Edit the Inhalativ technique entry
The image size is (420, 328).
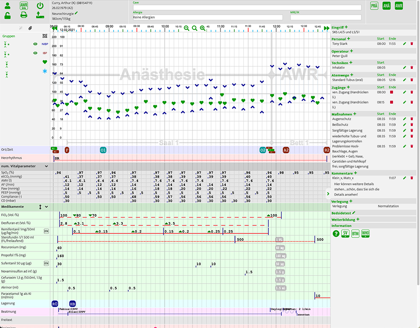pos(404,68)
